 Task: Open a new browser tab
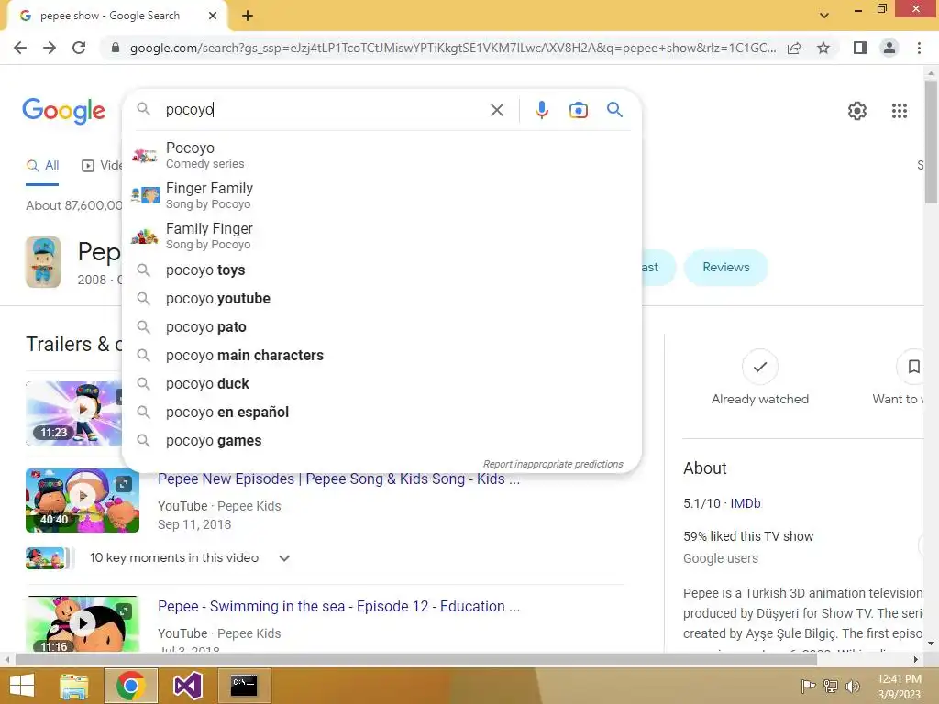[x=248, y=16]
